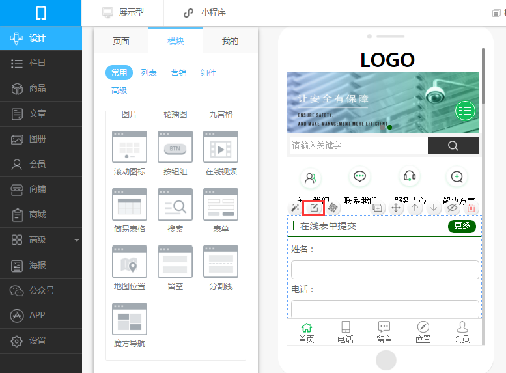Click the green 更多 button
The image size is (506, 373).
click(462, 226)
